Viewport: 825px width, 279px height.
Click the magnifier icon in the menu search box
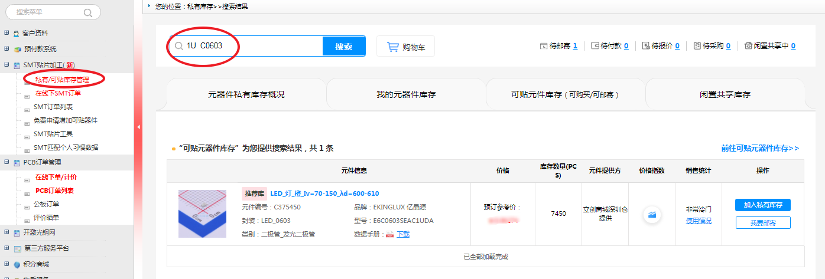pyautogui.click(x=87, y=12)
